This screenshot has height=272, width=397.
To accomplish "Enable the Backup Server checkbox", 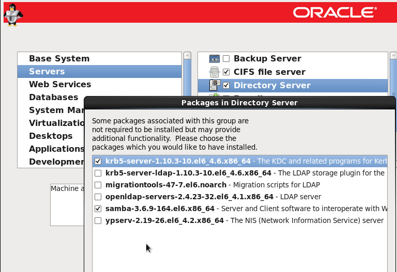I will point(226,59).
